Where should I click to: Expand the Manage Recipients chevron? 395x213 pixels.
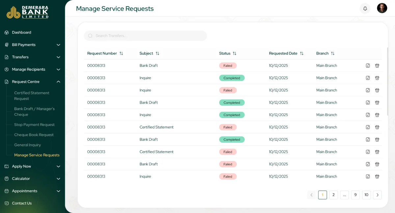(x=58, y=70)
